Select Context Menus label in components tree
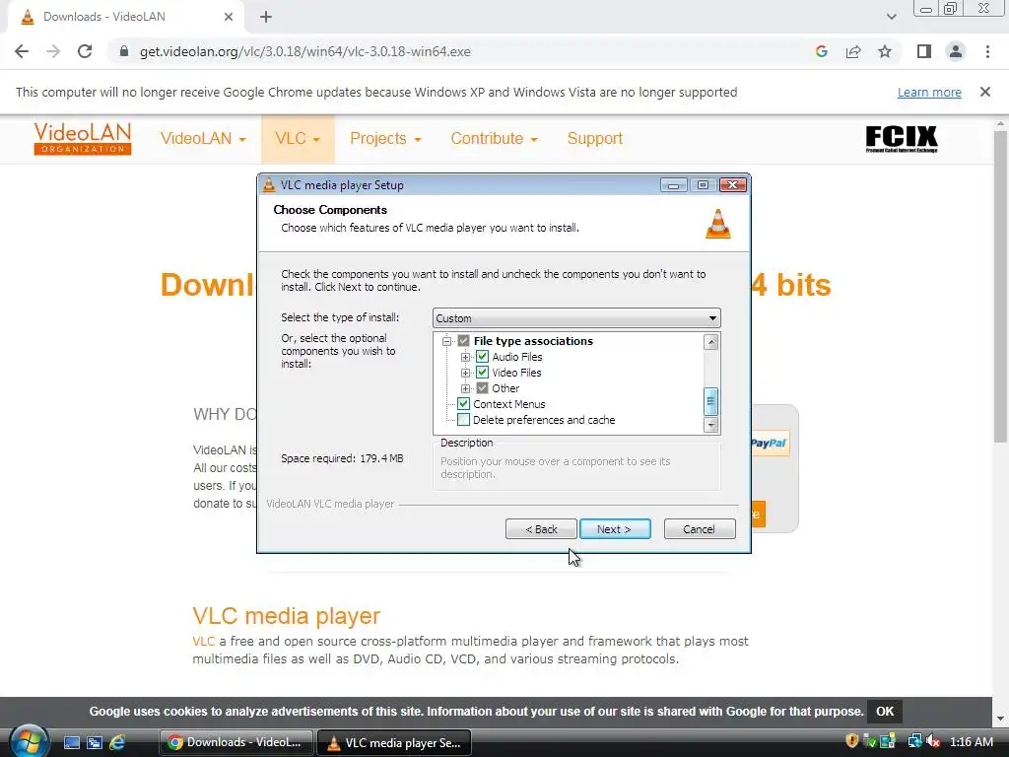1009x757 pixels. (x=509, y=404)
